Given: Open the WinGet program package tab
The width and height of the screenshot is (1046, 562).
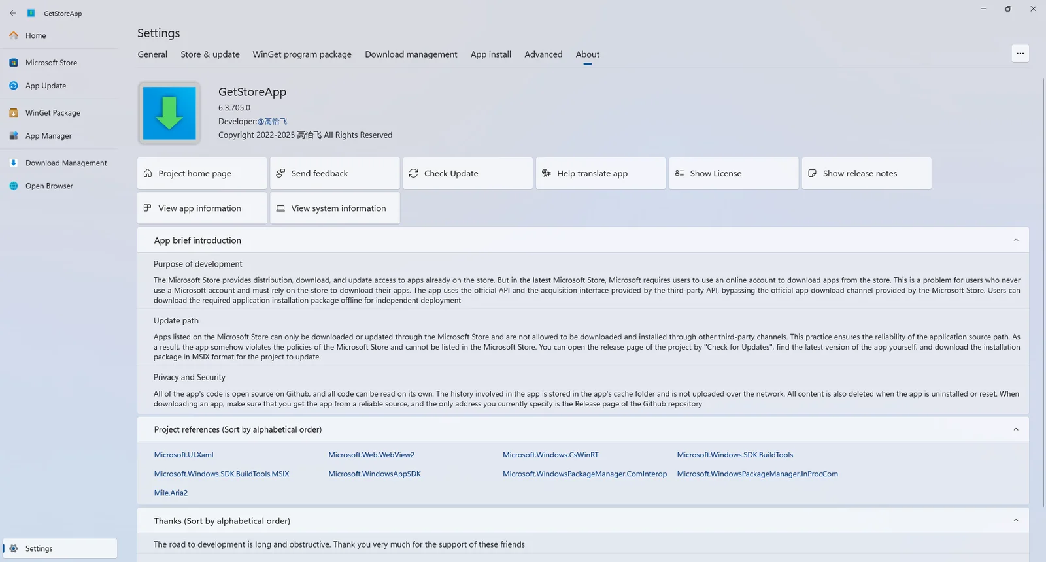Looking at the screenshot, I should (x=302, y=54).
